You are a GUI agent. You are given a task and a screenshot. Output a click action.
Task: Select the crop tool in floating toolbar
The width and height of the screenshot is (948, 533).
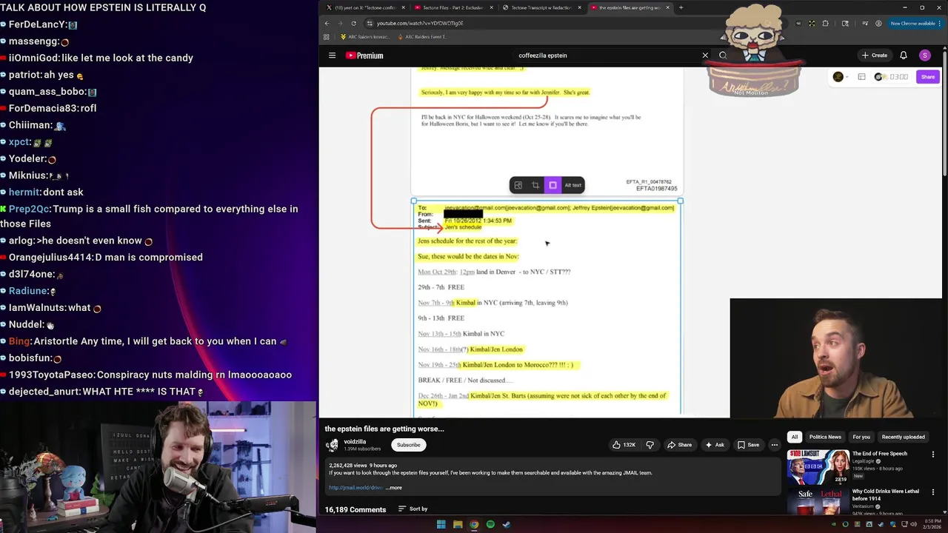pos(535,185)
